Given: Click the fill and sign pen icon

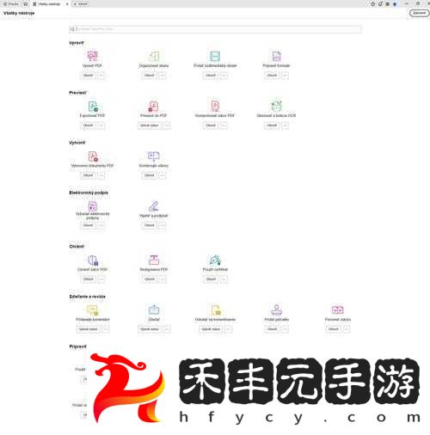Looking at the screenshot, I should click(x=154, y=206).
